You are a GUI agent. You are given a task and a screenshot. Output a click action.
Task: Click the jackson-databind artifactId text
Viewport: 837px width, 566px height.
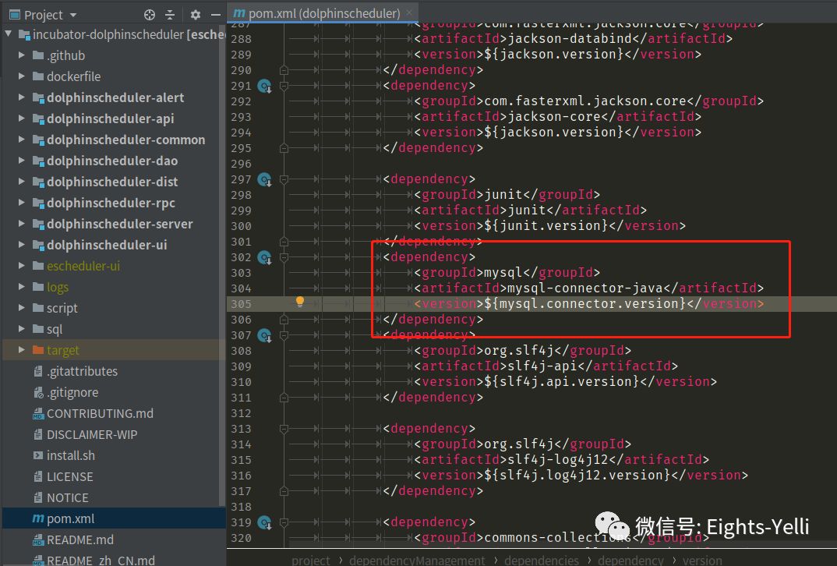[569, 38]
